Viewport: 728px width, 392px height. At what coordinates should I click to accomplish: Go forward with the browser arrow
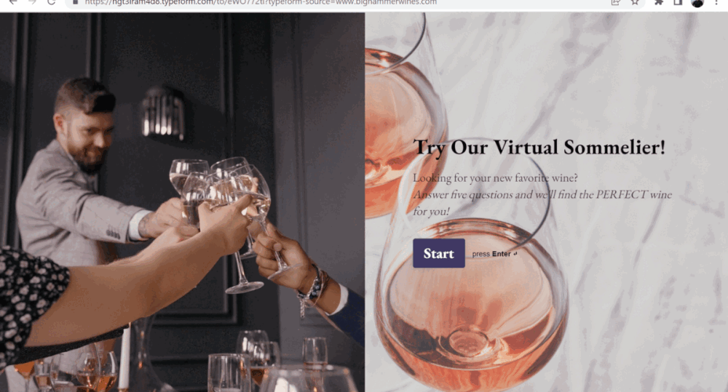point(32,2)
